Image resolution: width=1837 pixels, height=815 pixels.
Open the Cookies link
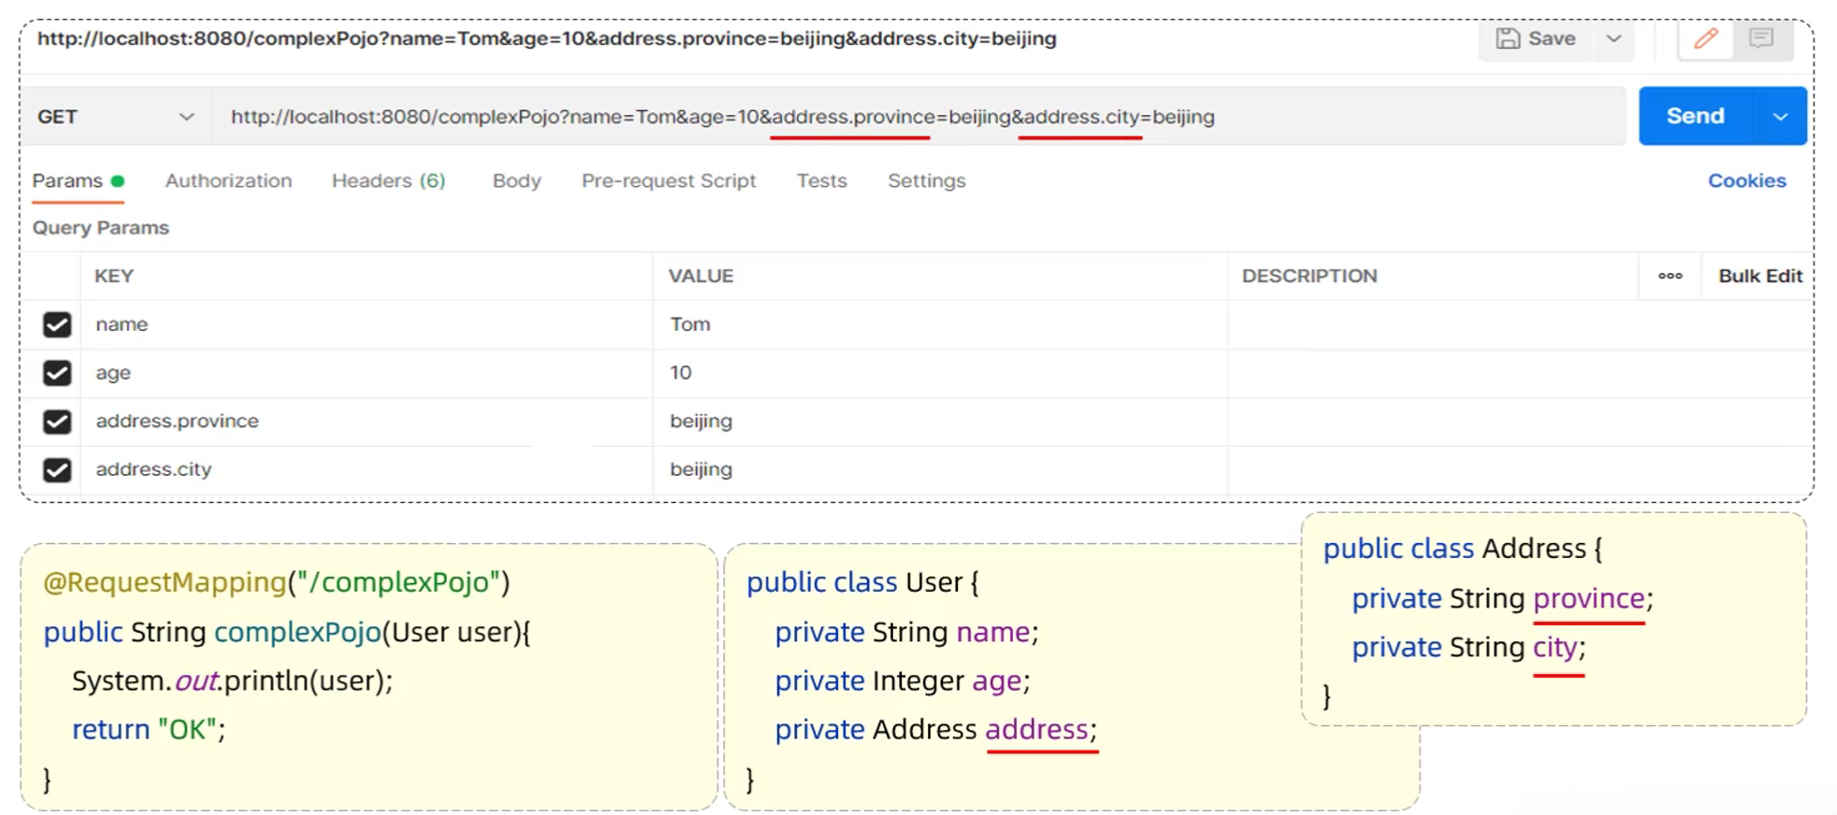(x=1746, y=180)
